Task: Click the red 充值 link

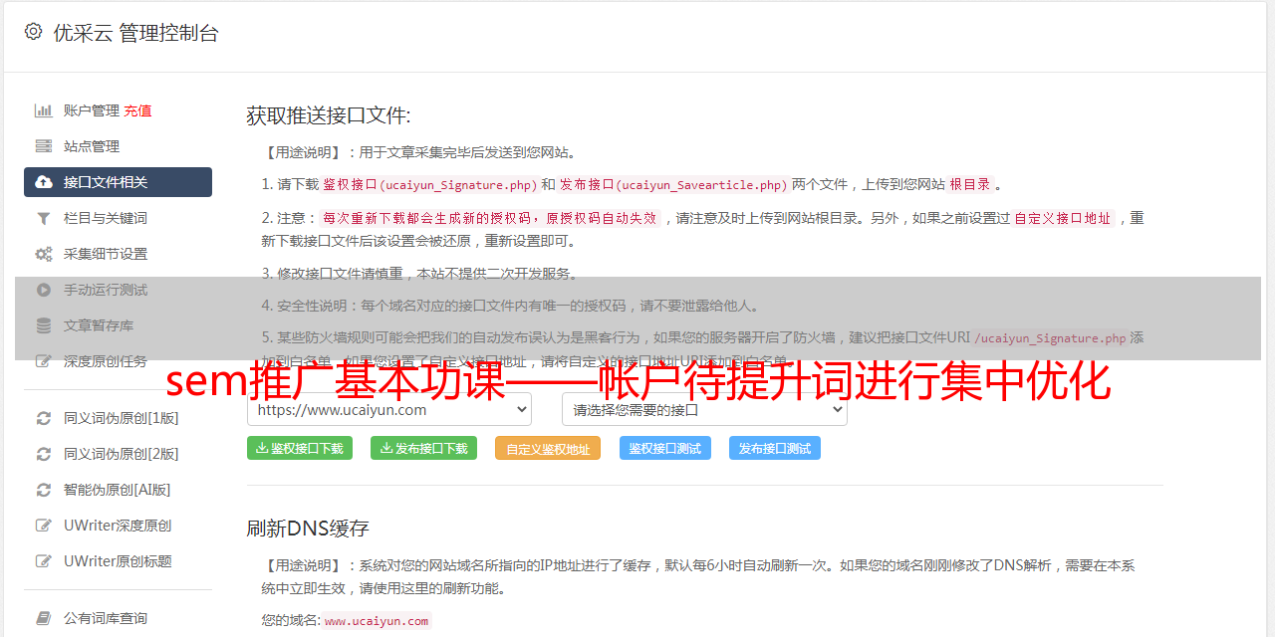Action: tap(137, 110)
